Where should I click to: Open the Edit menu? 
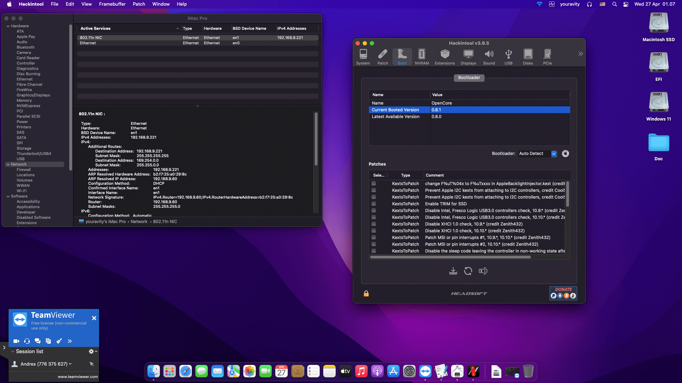tap(70, 4)
